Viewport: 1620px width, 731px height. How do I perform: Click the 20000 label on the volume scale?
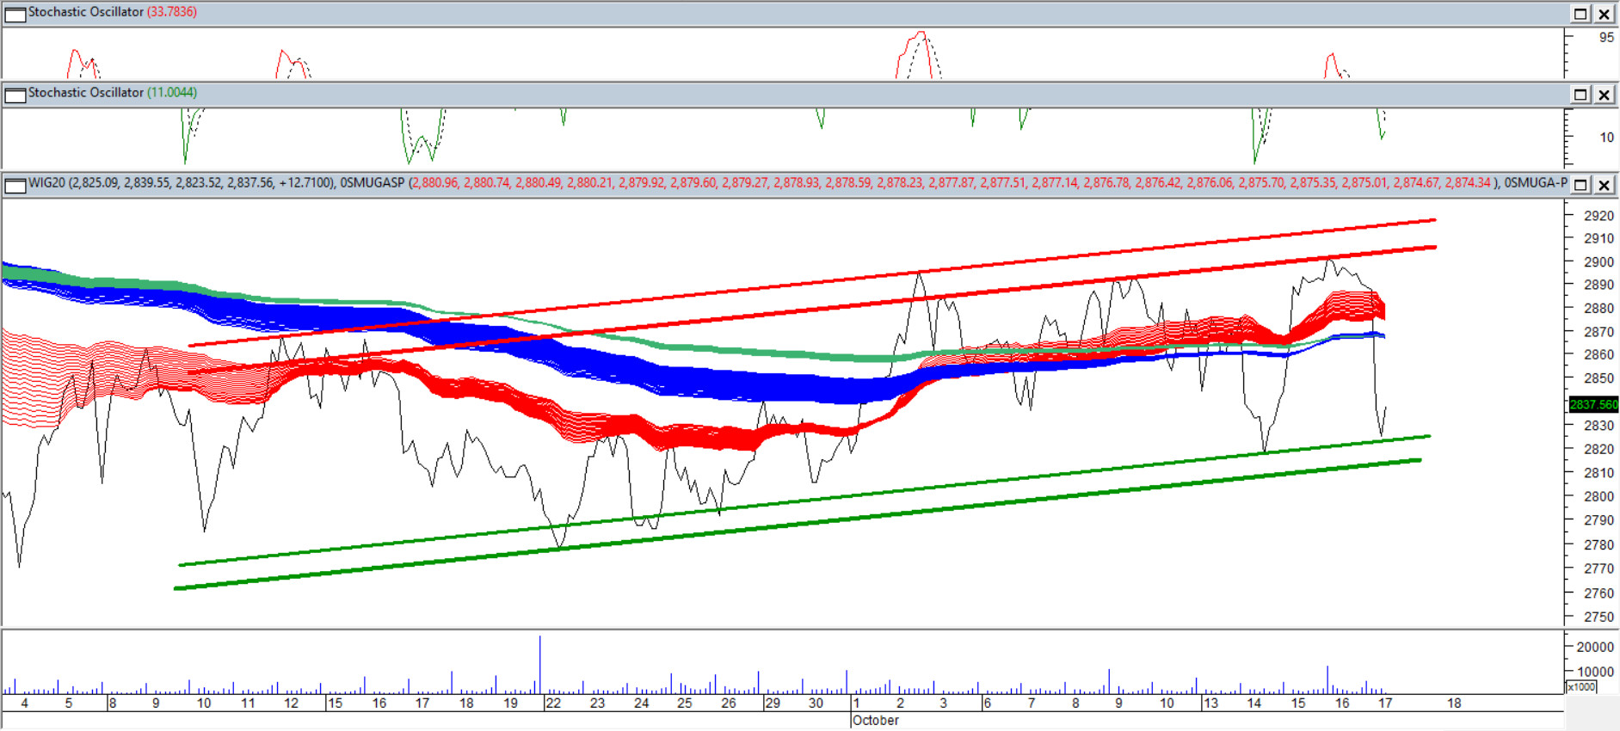[x=1594, y=647]
